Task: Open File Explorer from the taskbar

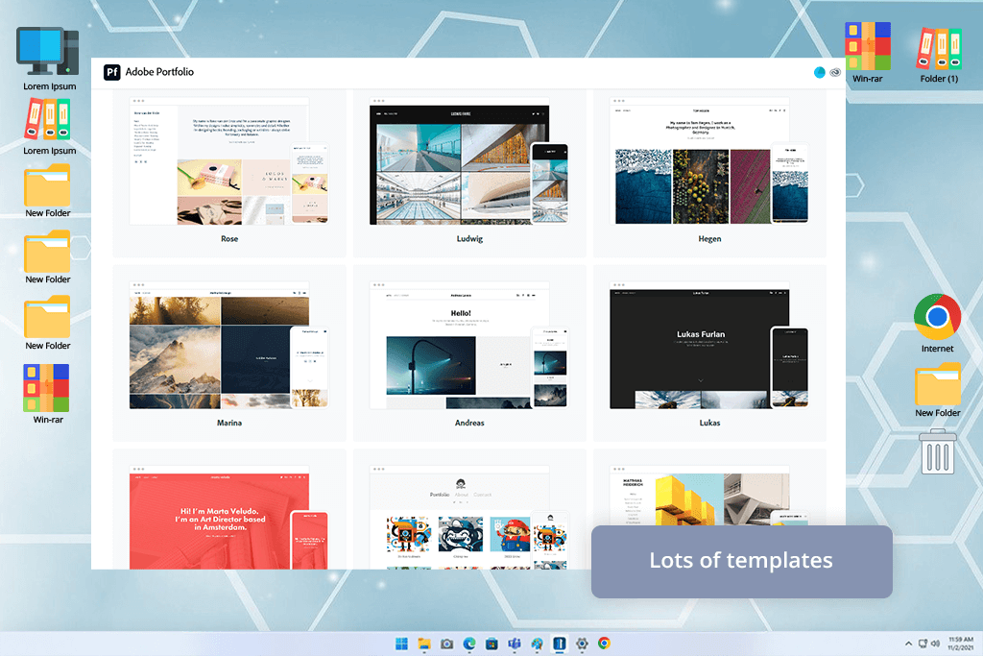Action: coord(424,644)
